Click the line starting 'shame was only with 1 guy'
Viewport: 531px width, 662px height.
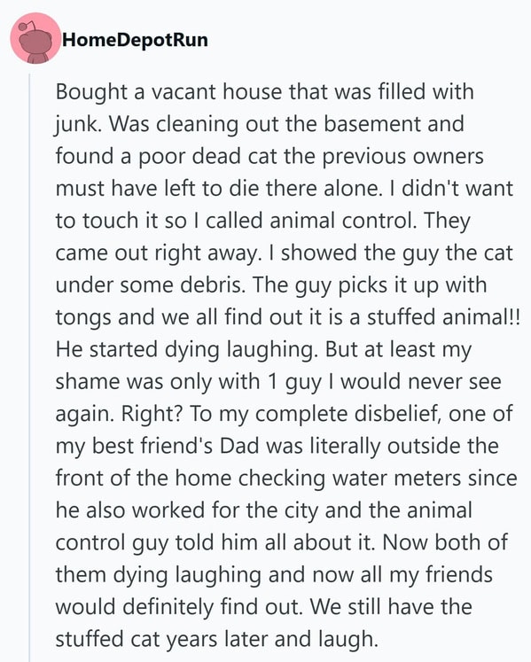(x=278, y=382)
